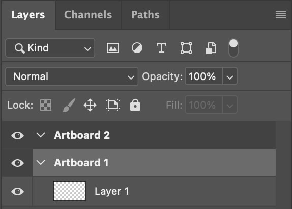
Task: Switch to the Channels tab
Action: coord(88,15)
